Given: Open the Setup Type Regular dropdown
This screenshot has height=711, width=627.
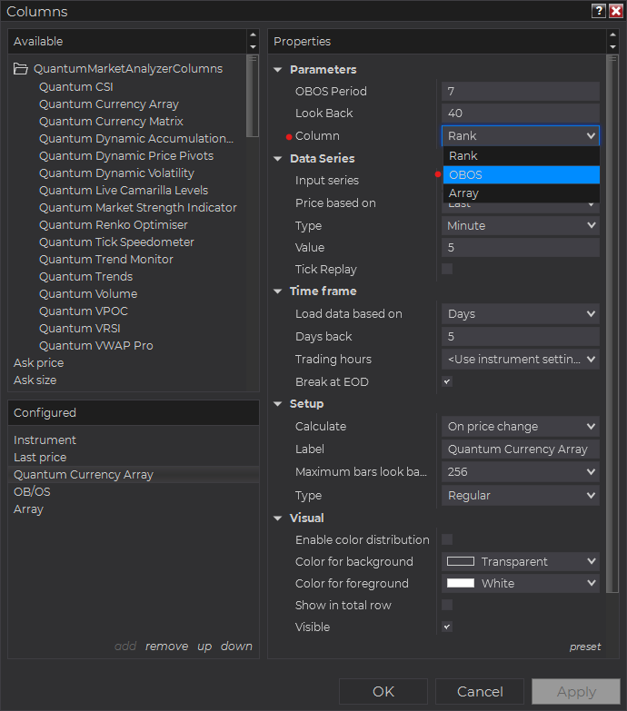Looking at the screenshot, I should [521, 495].
